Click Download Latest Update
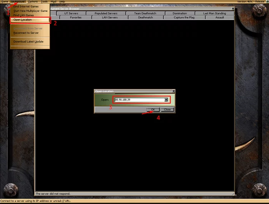The height and width of the screenshot is (204, 269). tap(28, 42)
